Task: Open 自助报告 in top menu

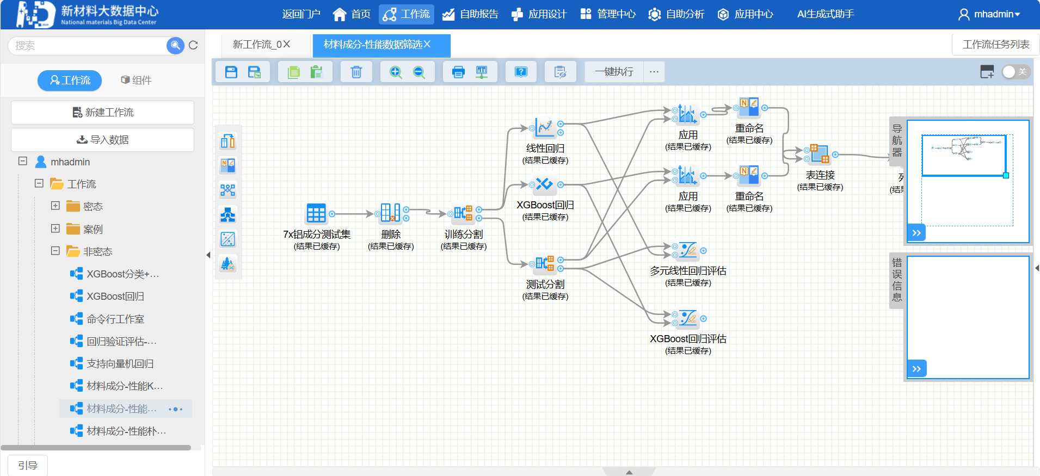Action: (x=470, y=14)
